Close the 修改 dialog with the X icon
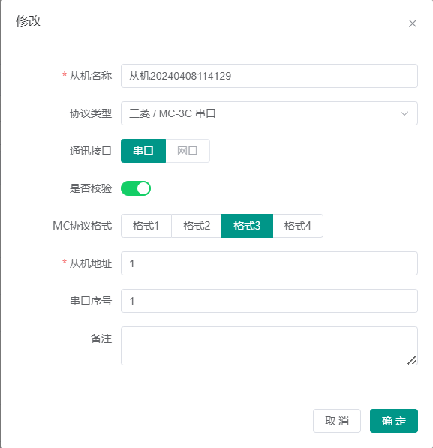 (x=413, y=23)
